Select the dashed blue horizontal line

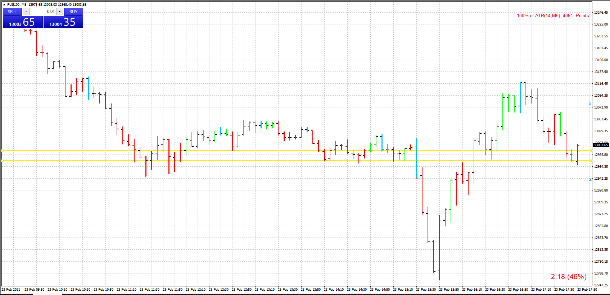click(286, 179)
